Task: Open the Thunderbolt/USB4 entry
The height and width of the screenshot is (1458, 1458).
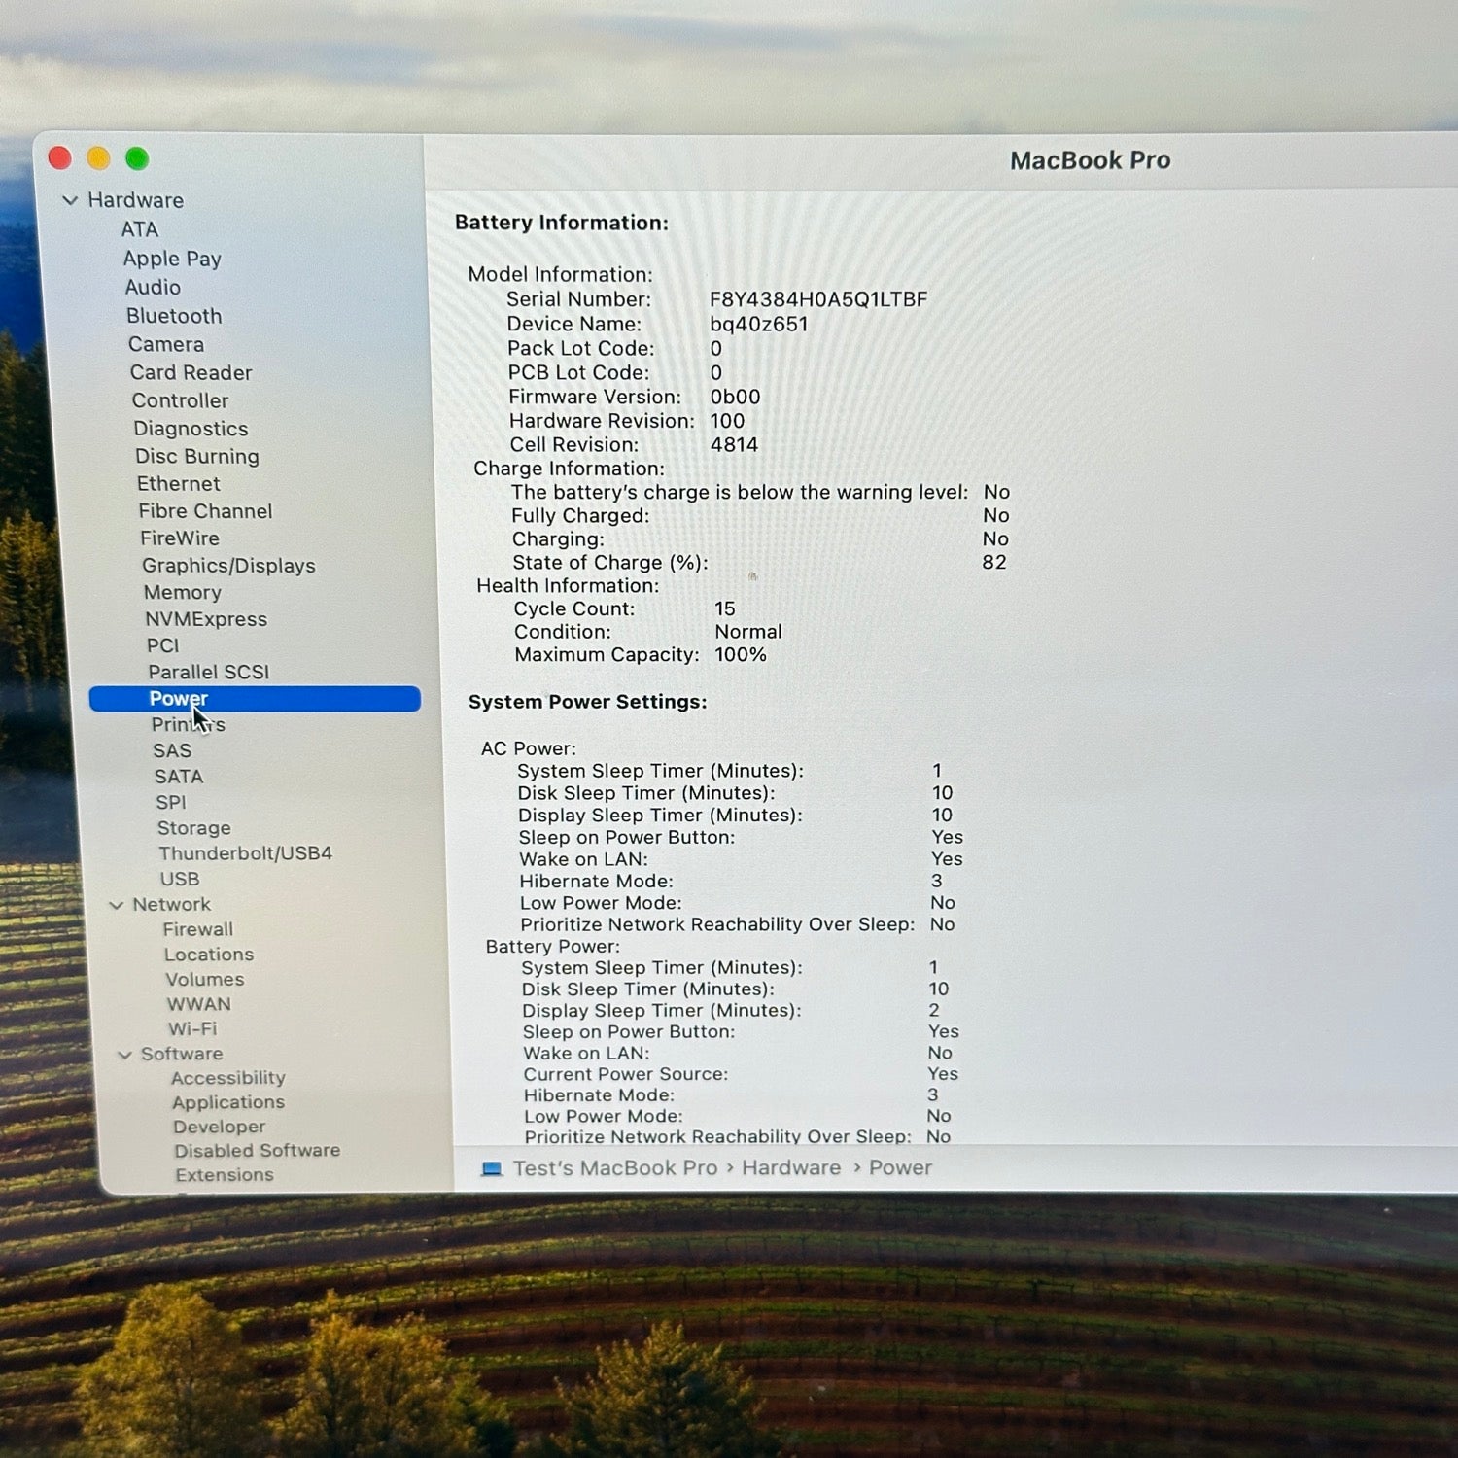Action: pos(245,853)
